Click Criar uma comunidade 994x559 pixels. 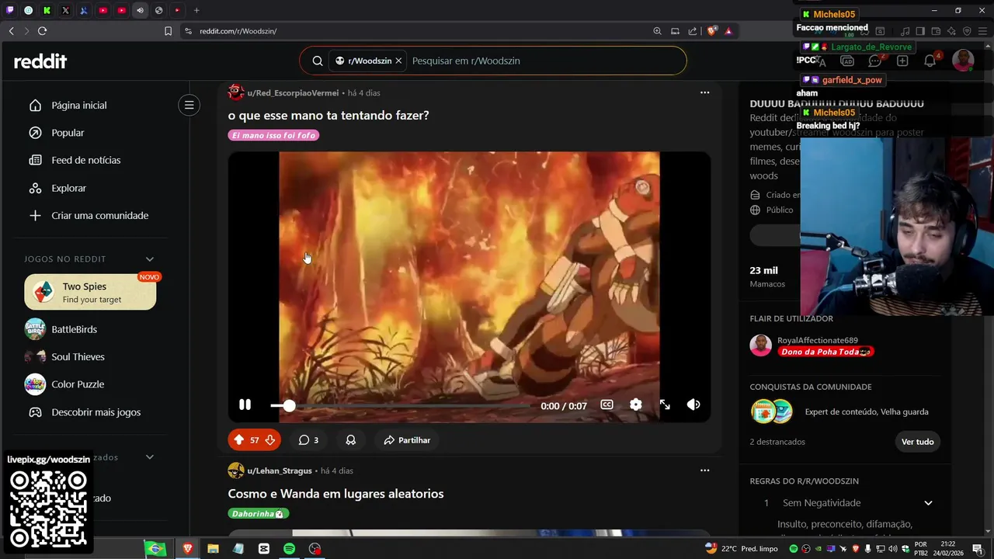pyautogui.click(x=99, y=216)
